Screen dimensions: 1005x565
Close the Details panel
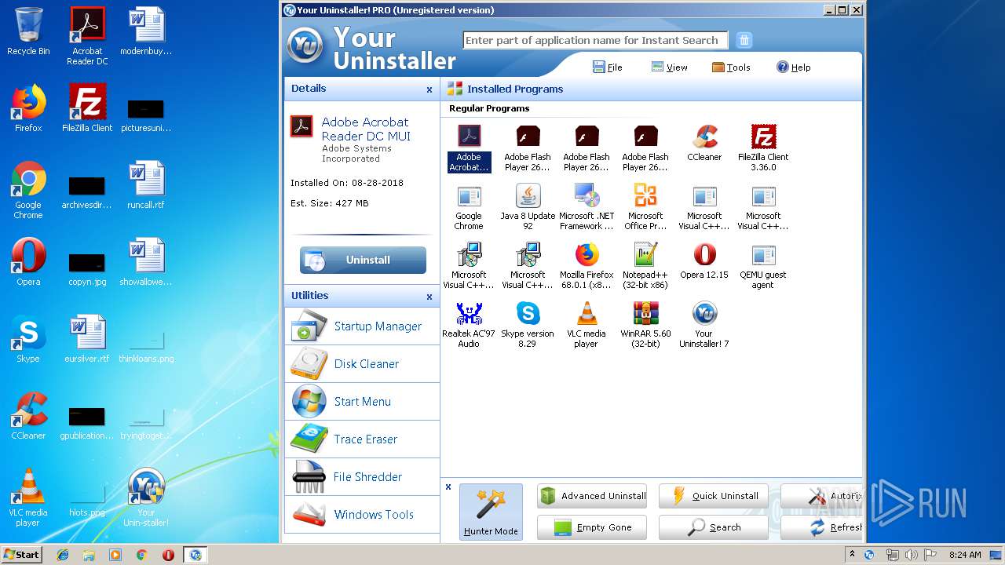(429, 90)
